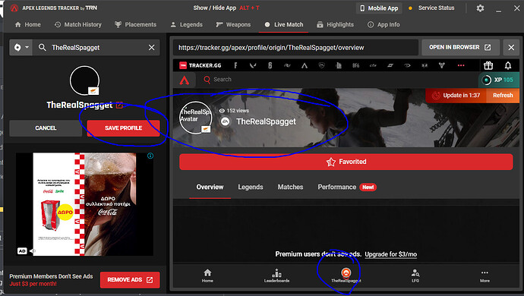Open the Highlights tab
Screen dimensions: 524x296
pyautogui.click(x=335, y=24)
